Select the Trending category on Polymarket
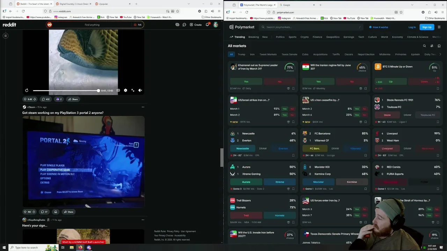Image resolution: width=447 pixels, height=251 pixels. pos(237,37)
